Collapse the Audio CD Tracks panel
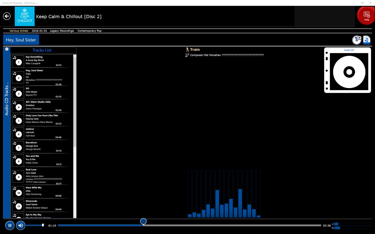 [7, 49]
